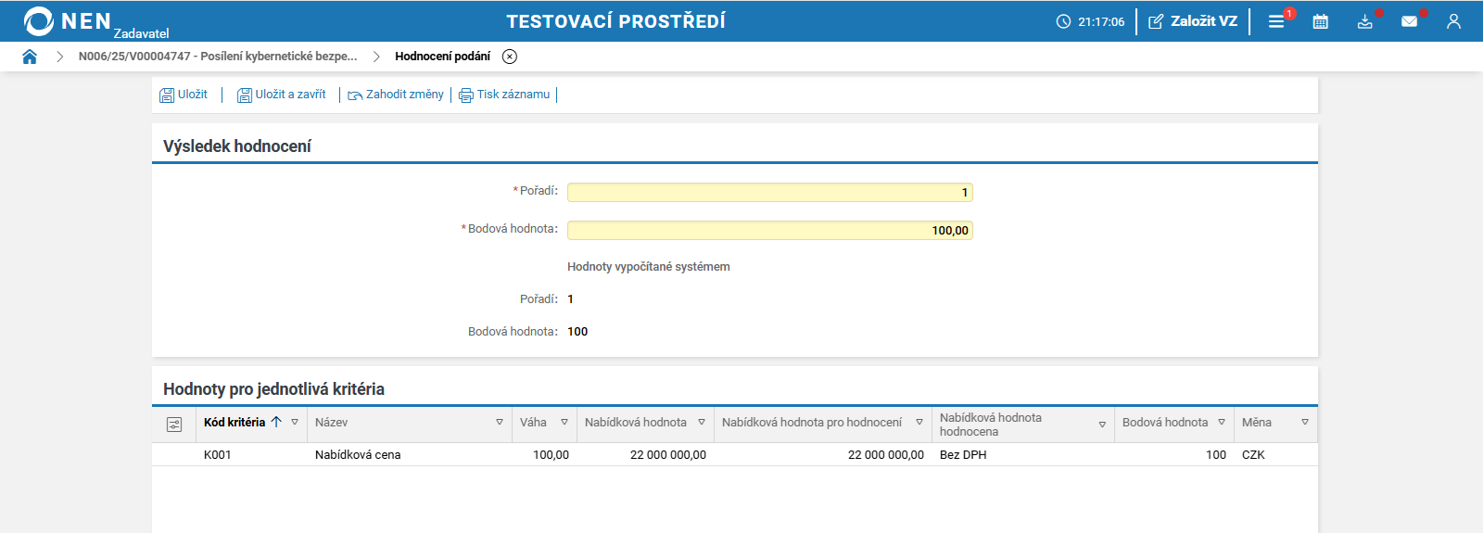This screenshot has height=533, width=1483.
Task: Open filter dropdown for Váha column
Action: [564, 422]
